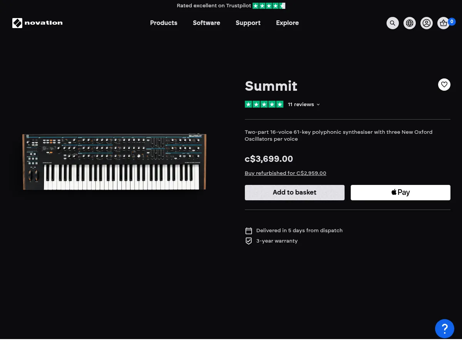Click the calendar delivery icon

point(248,231)
